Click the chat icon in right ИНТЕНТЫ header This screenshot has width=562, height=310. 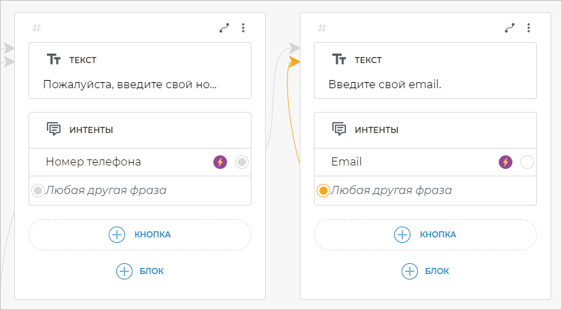tap(339, 129)
